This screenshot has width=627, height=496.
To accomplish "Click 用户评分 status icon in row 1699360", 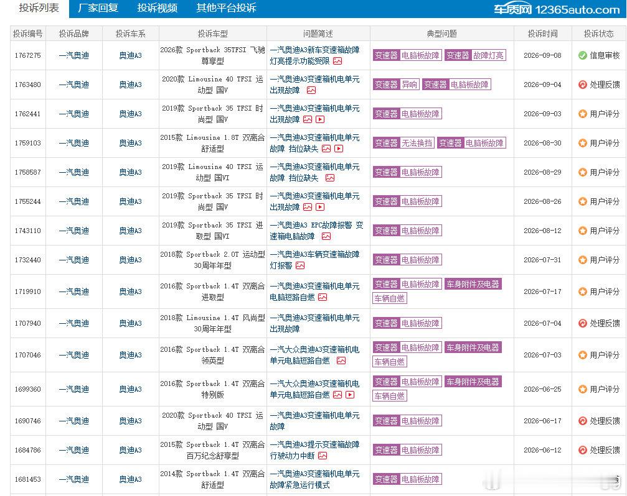I will point(583,389).
